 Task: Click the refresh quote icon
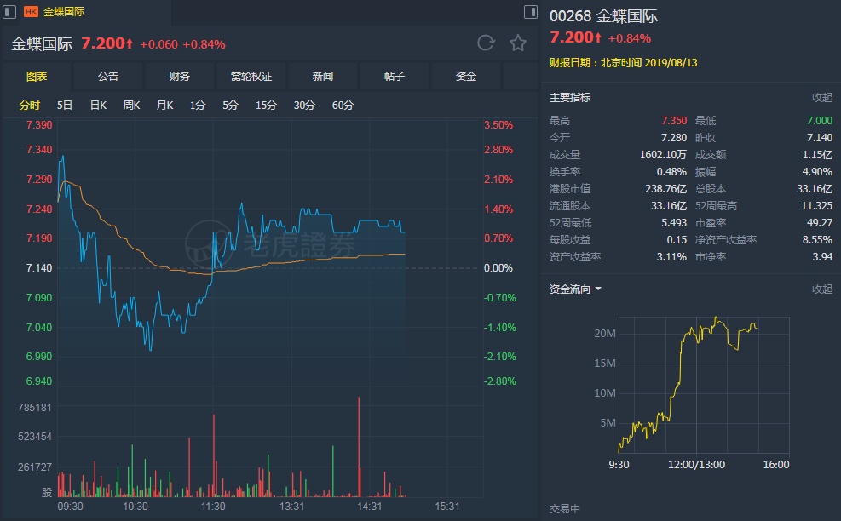coord(486,43)
